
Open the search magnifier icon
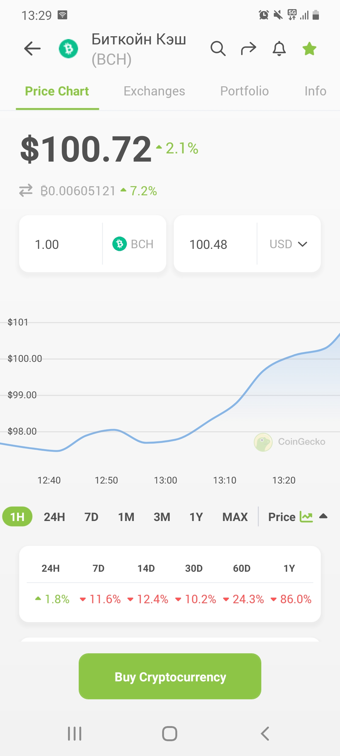coord(218,49)
